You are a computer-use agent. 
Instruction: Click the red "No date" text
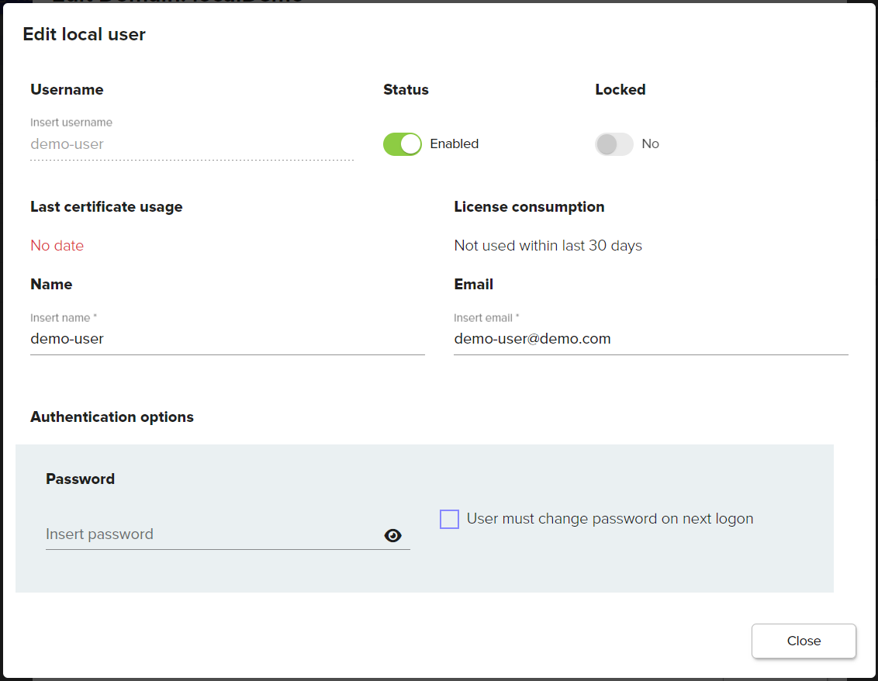tap(57, 246)
